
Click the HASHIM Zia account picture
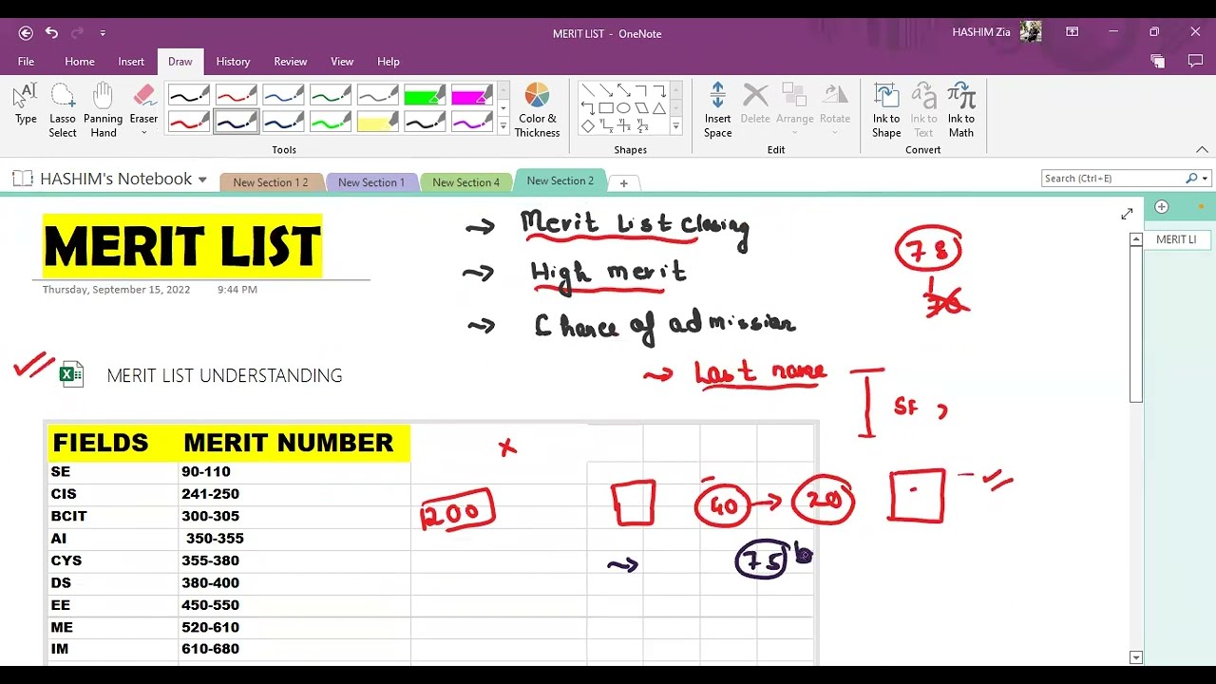coord(1031,32)
